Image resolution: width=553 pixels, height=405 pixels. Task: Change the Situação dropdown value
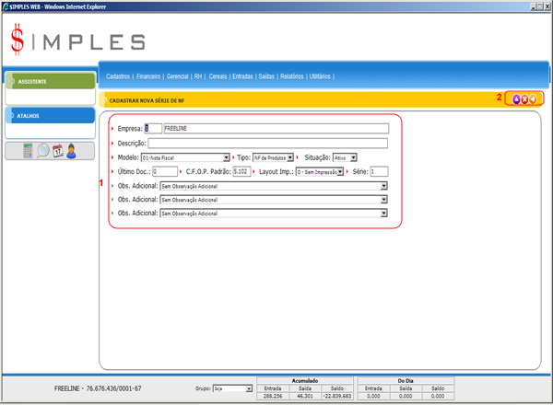[346, 157]
